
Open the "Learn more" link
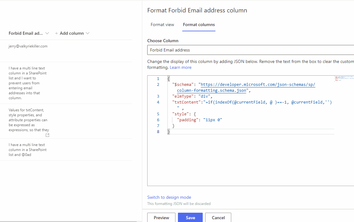pyautogui.click(x=180, y=67)
